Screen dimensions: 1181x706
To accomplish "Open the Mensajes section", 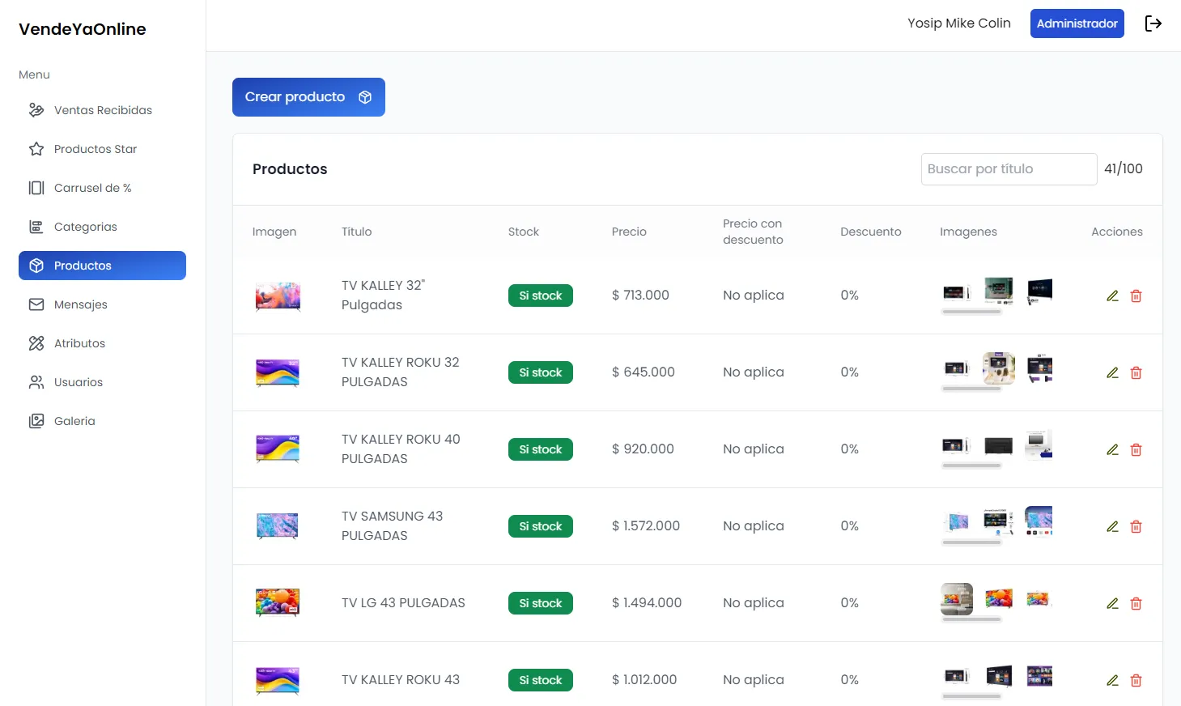I will (x=102, y=304).
